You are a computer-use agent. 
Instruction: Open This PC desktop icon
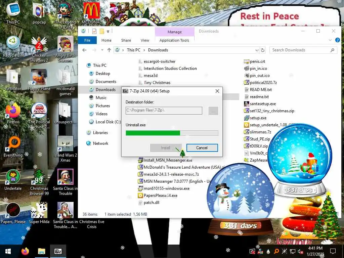13,13
